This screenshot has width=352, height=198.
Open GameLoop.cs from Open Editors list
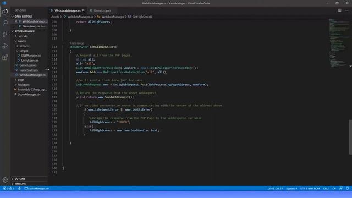[x=31, y=26]
